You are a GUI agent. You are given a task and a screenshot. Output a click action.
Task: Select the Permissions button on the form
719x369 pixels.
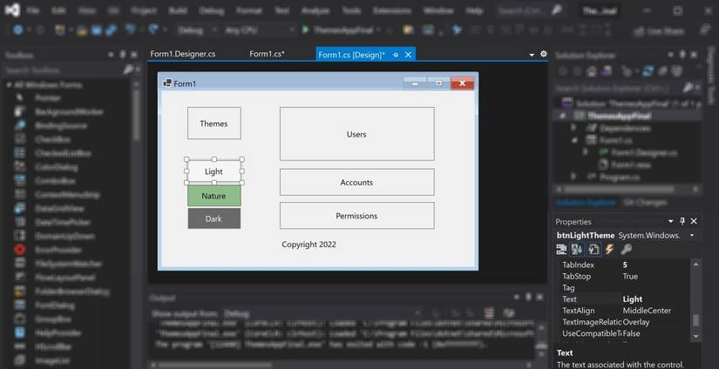pyautogui.click(x=356, y=216)
